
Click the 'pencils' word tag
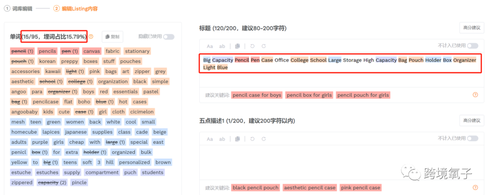pos(47,51)
